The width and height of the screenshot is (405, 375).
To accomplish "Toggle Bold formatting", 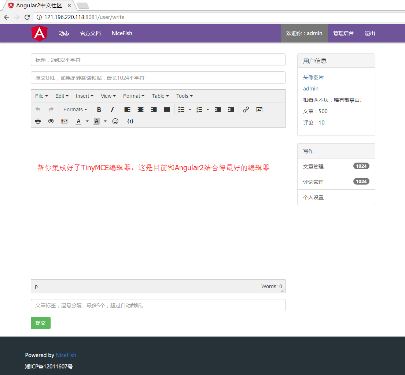I will click(x=99, y=109).
